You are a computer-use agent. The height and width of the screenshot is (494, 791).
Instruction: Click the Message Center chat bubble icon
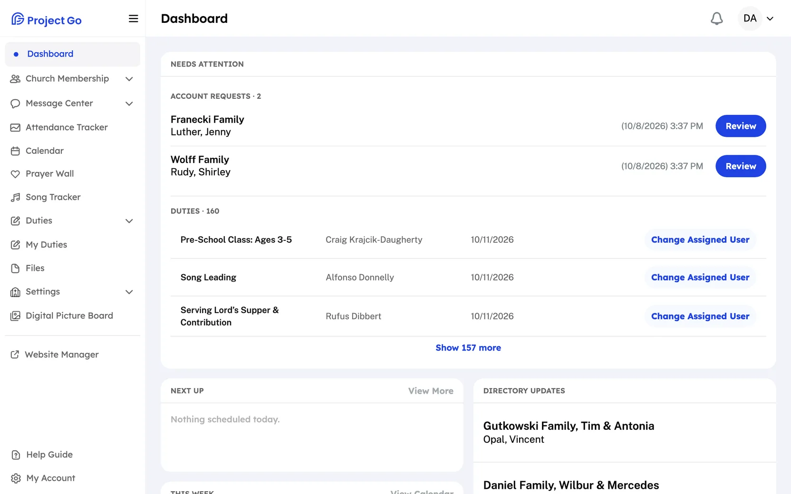[x=15, y=104]
